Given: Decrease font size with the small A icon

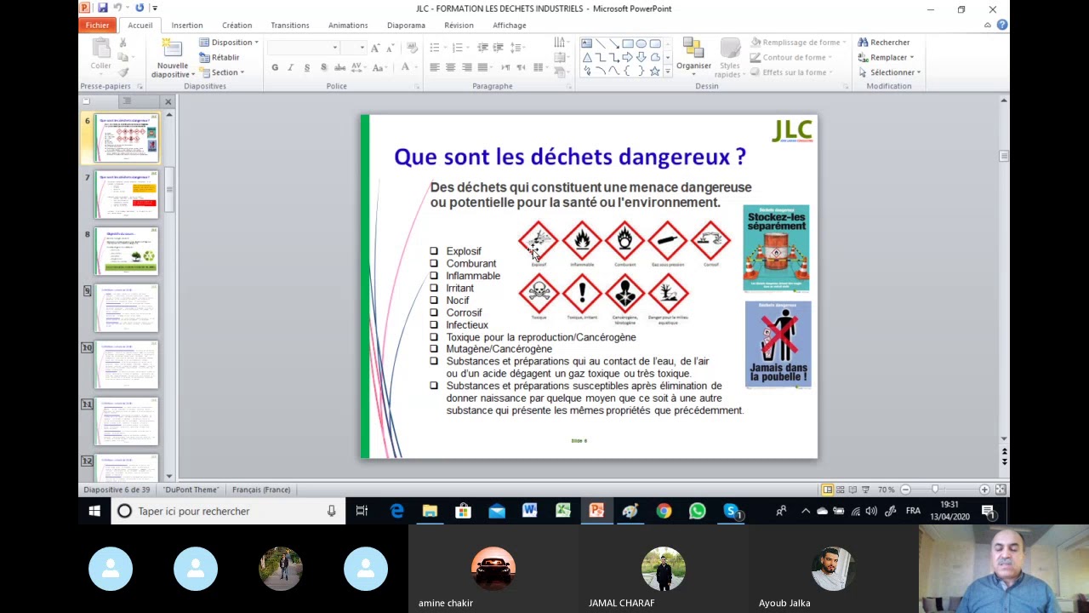Looking at the screenshot, I should 389,48.
